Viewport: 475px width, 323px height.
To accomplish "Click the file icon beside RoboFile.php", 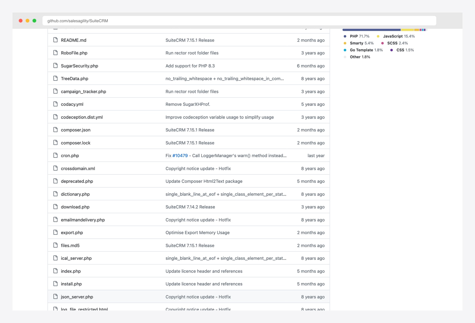I will pyautogui.click(x=55, y=53).
